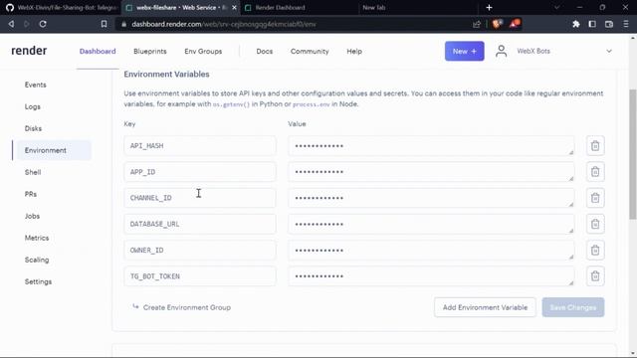This screenshot has height=358, width=637.
Task: Click the APP_ID key field
Action: coord(200,172)
